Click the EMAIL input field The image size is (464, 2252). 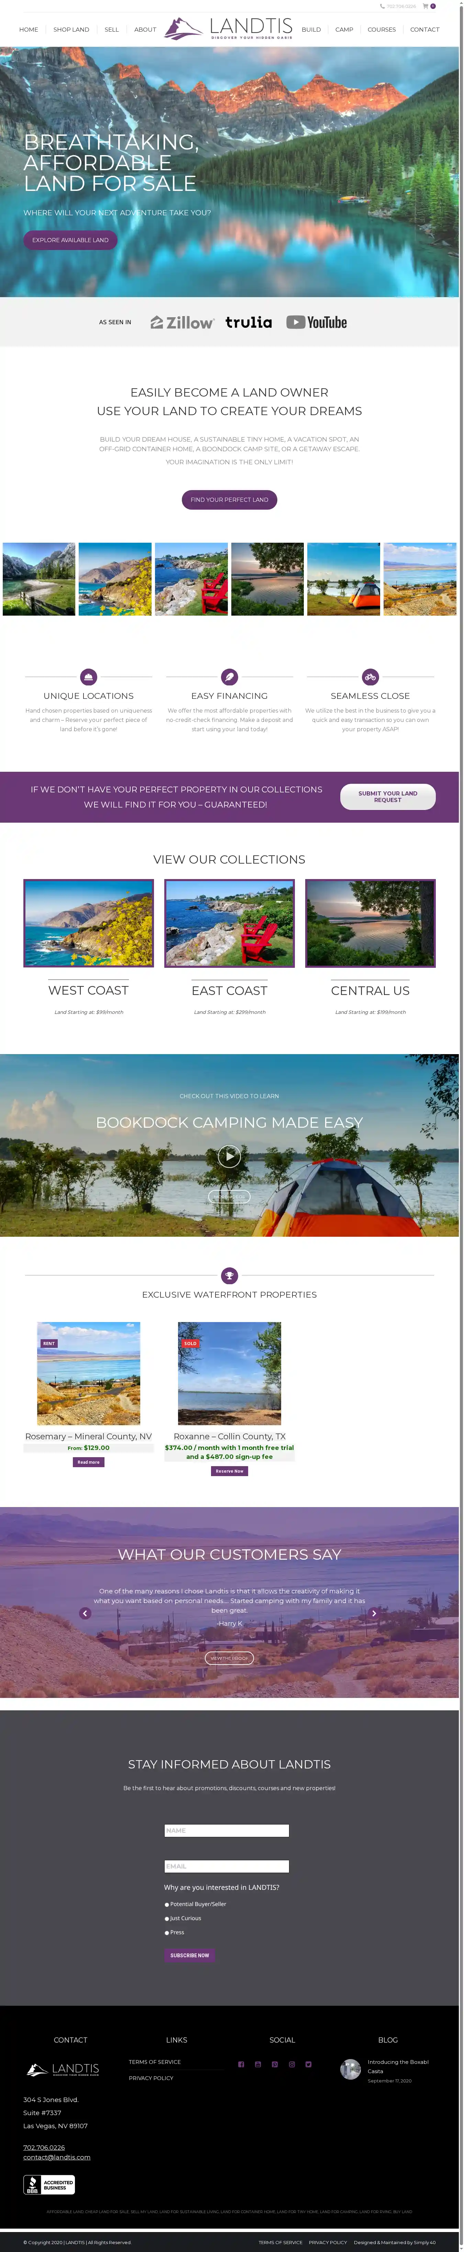(226, 1865)
